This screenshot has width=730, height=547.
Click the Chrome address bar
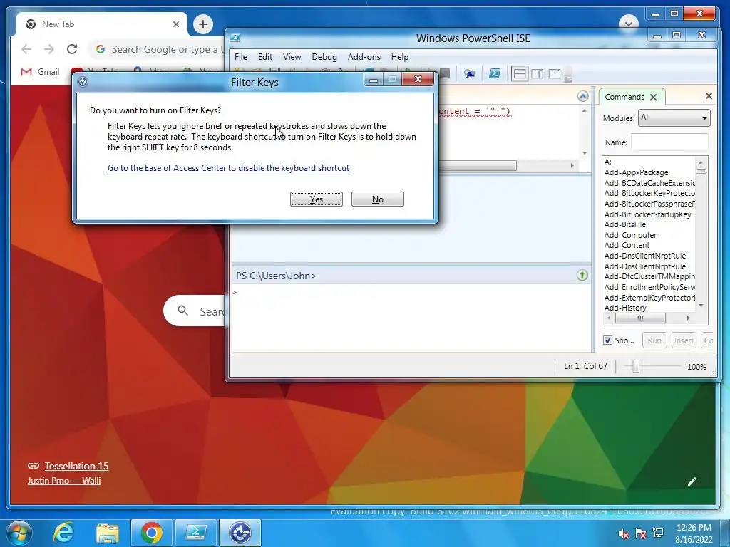(x=158, y=49)
